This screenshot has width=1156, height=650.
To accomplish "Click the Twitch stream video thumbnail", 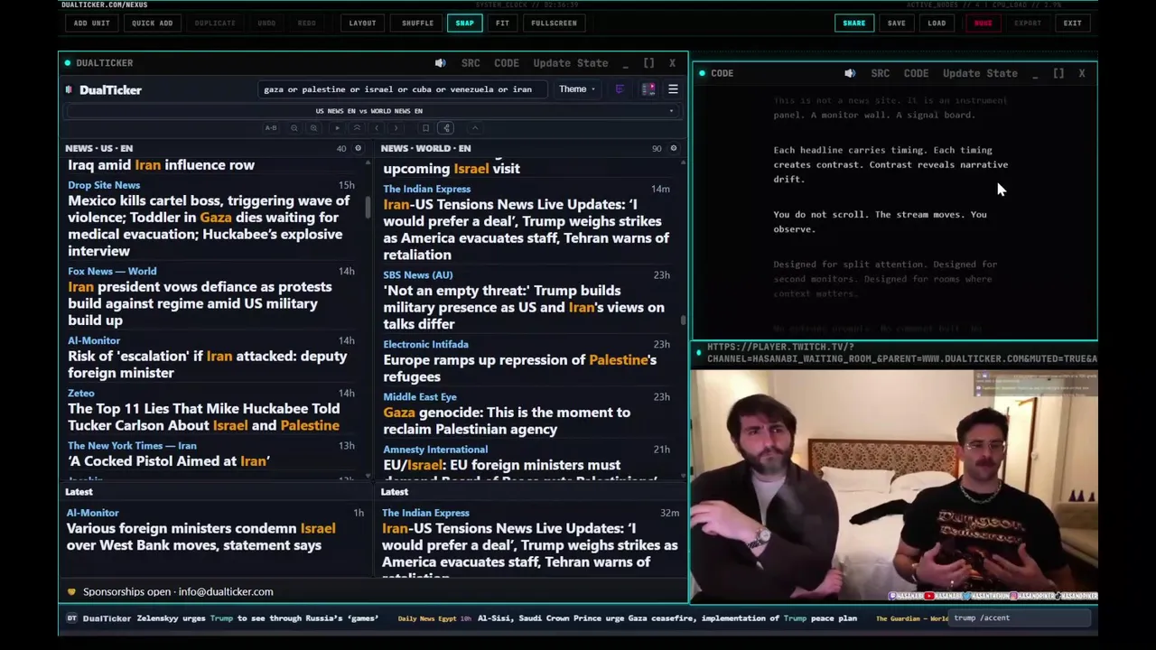I will (894, 486).
